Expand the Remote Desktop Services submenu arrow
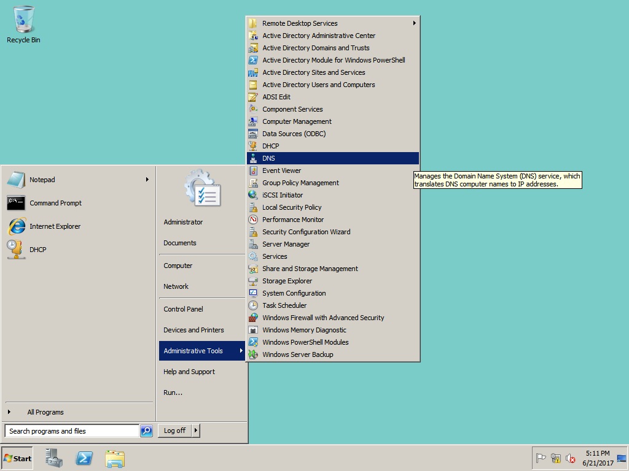Screen dimensions: 629x471 [415, 23]
